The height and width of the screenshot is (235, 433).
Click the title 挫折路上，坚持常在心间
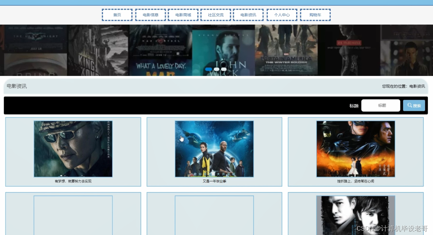[356, 181]
